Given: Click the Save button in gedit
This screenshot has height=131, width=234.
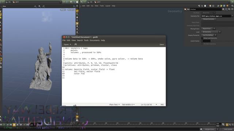Looking at the screenshot, I should 162,44.
